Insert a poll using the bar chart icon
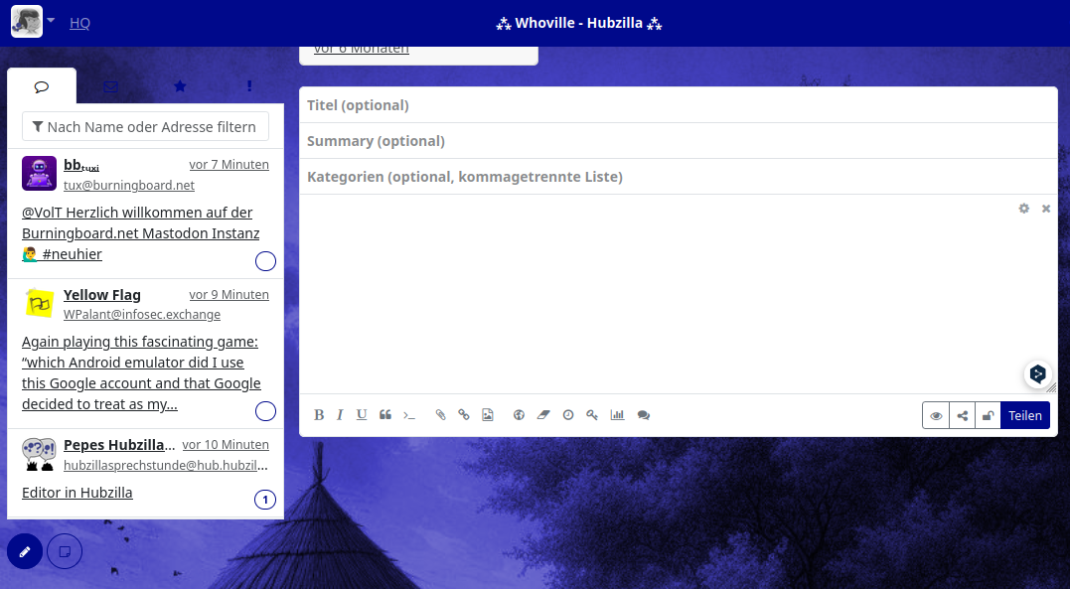 pyautogui.click(x=617, y=415)
